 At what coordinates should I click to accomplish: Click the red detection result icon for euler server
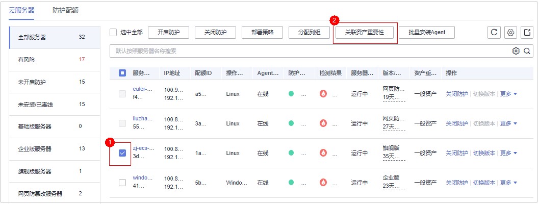point(322,94)
